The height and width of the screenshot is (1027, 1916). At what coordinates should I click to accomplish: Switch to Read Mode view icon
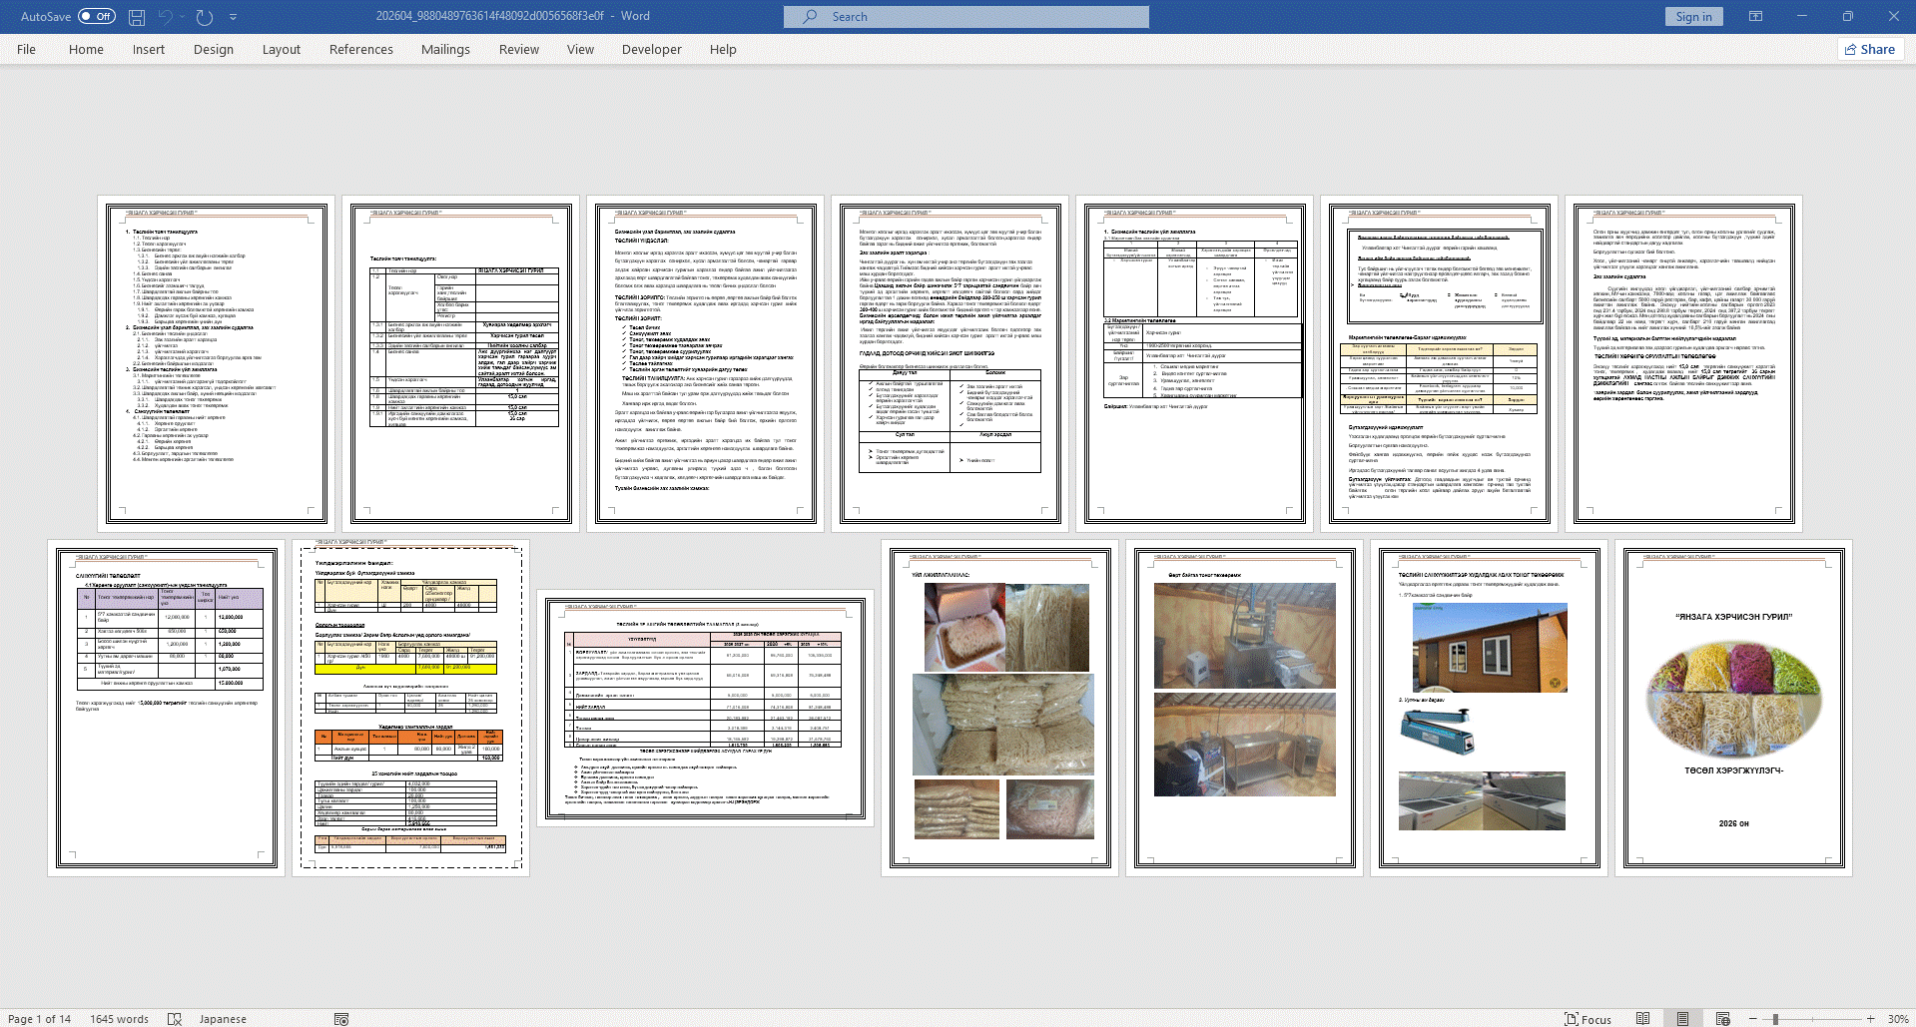coord(1642,1019)
